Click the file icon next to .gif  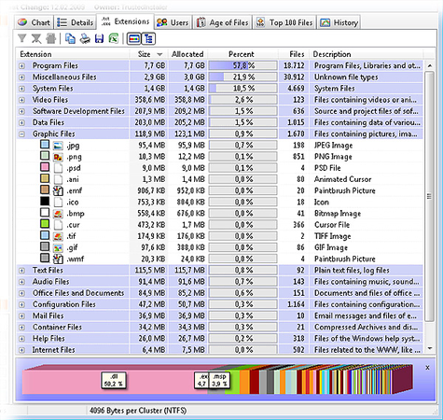pyautogui.click(x=58, y=247)
